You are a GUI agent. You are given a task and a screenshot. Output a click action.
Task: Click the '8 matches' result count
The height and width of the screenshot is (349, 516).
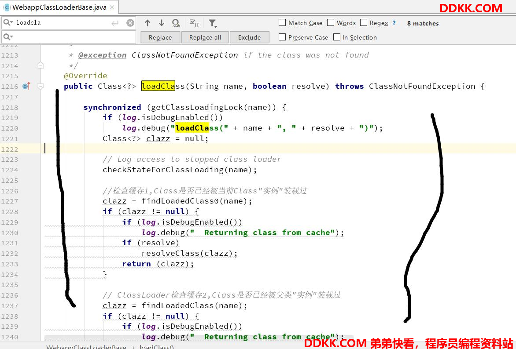click(x=423, y=23)
